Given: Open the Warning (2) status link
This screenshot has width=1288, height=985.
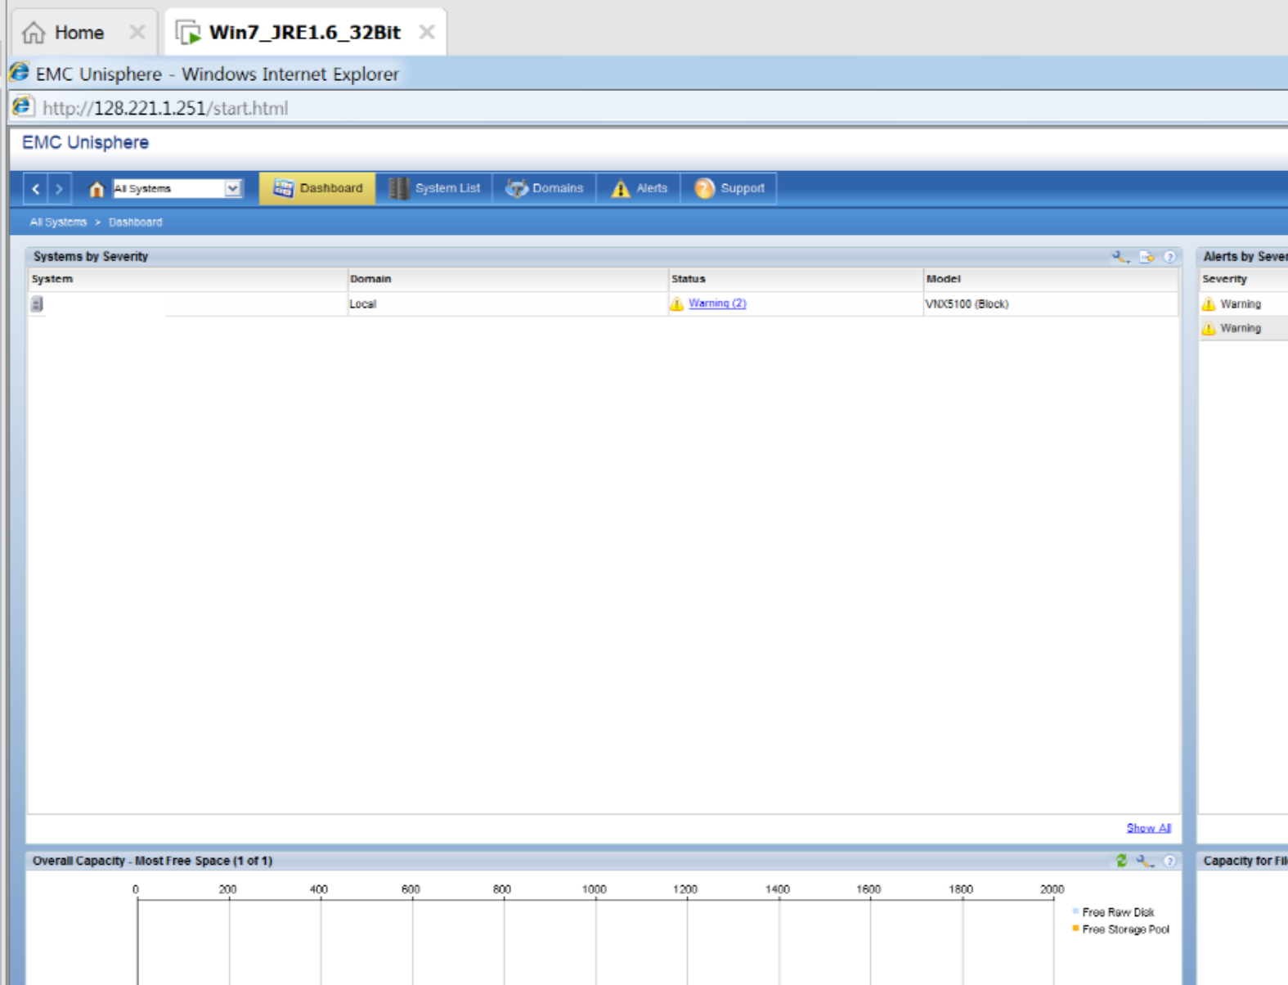Looking at the screenshot, I should pos(717,304).
